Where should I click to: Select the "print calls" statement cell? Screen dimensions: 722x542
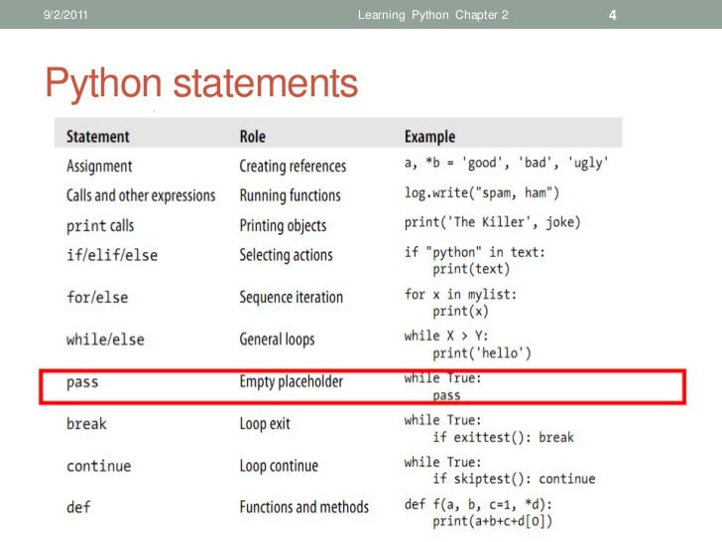coord(100,226)
